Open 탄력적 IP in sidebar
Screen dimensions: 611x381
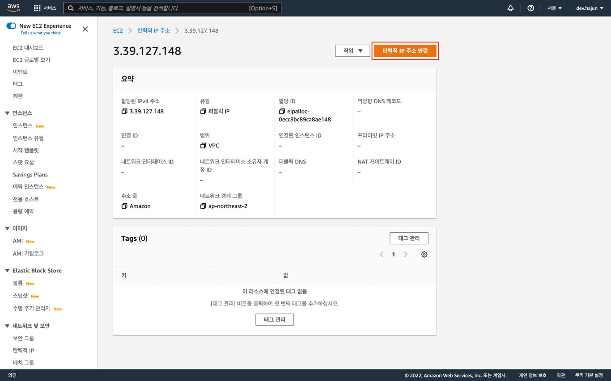click(23, 351)
